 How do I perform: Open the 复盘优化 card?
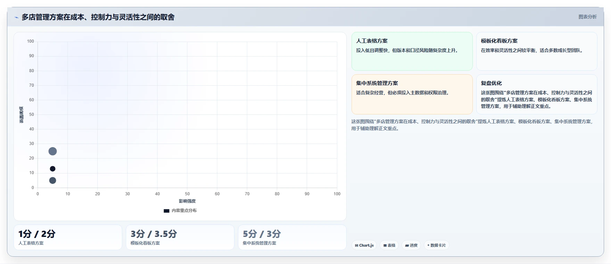pos(537,94)
